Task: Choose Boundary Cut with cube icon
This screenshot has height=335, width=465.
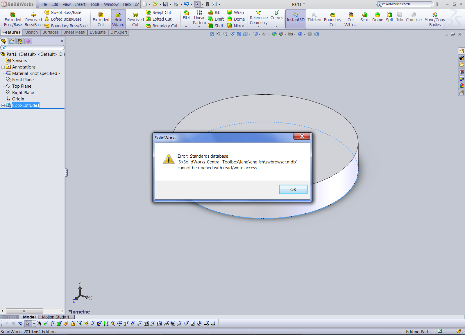Action: [162, 26]
